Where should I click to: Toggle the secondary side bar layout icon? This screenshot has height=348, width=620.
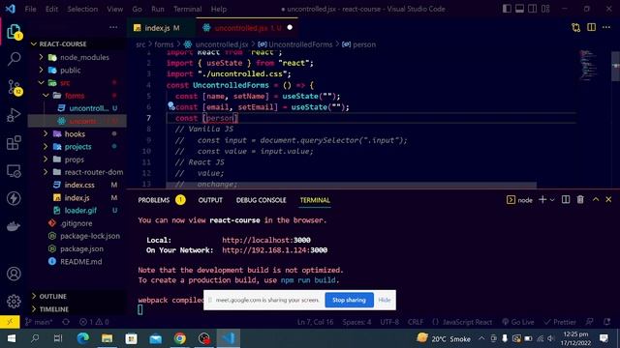point(533,9)
